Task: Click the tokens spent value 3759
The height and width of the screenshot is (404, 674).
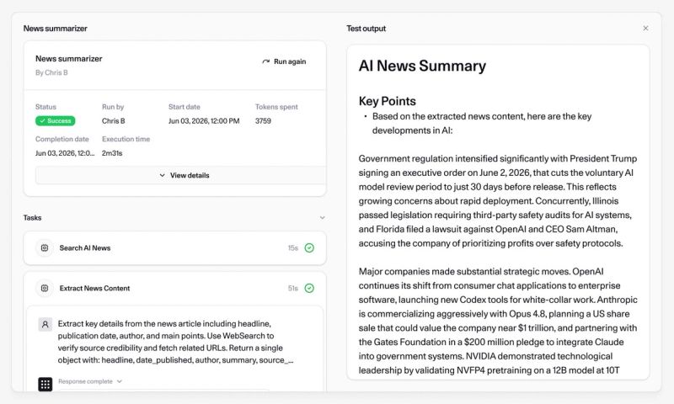Action: (263, 121)
